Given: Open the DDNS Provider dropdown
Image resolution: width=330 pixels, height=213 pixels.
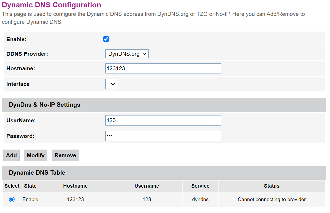Looking at the screenshot, I should pyautogui.click(x=127, y=54).
